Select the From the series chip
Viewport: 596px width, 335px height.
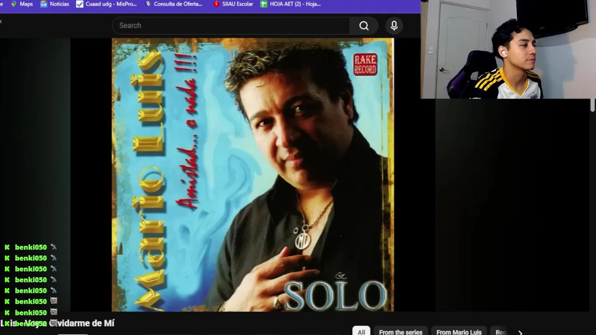400,332
